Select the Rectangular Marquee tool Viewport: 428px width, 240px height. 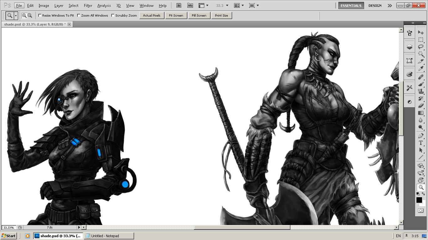pyautogui.click(x=421, y=40)
